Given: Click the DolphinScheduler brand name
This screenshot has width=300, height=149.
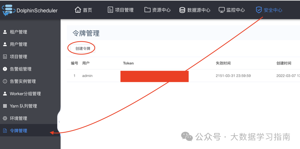Looking at the screenshot, I should tap(37, 11).
